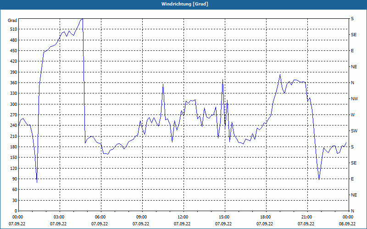
Task: Select compass label SE near the 495 level
Action: click(354, 35)
